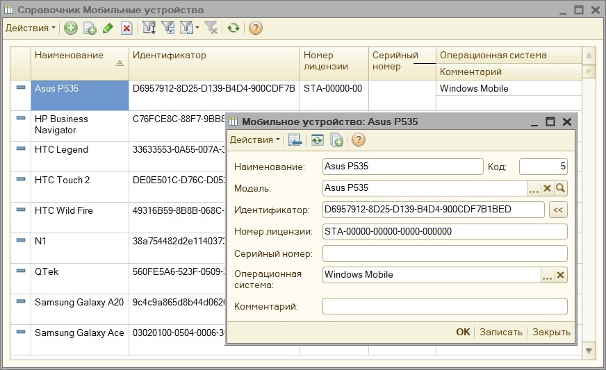Click the green pencil Edit item icon

[108, 28]
